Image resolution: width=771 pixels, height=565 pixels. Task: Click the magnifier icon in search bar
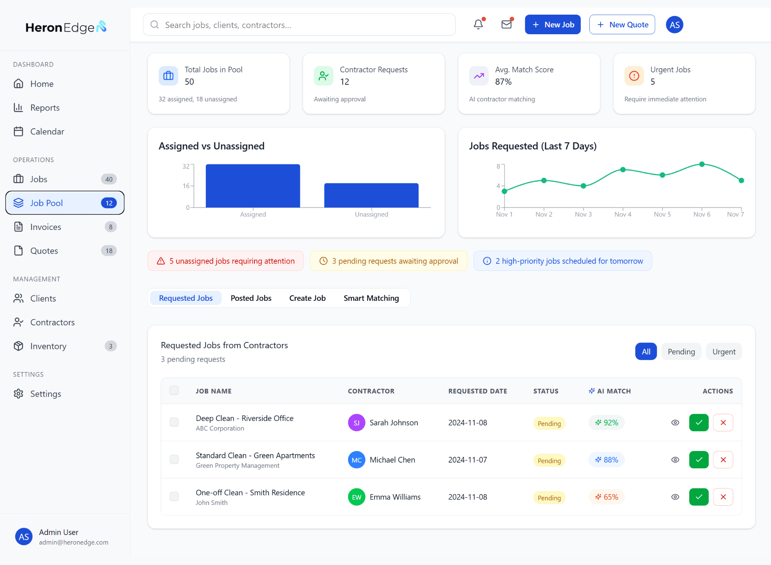155,25
